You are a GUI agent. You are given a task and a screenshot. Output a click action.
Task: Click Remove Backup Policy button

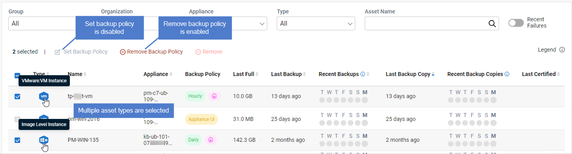[x=152, y=52]
